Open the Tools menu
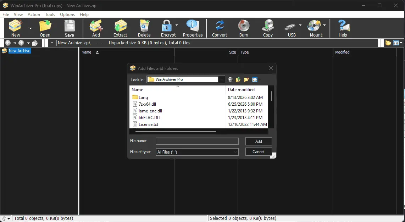The height and width of the screenshot is (222, 405). coord(50,15)
